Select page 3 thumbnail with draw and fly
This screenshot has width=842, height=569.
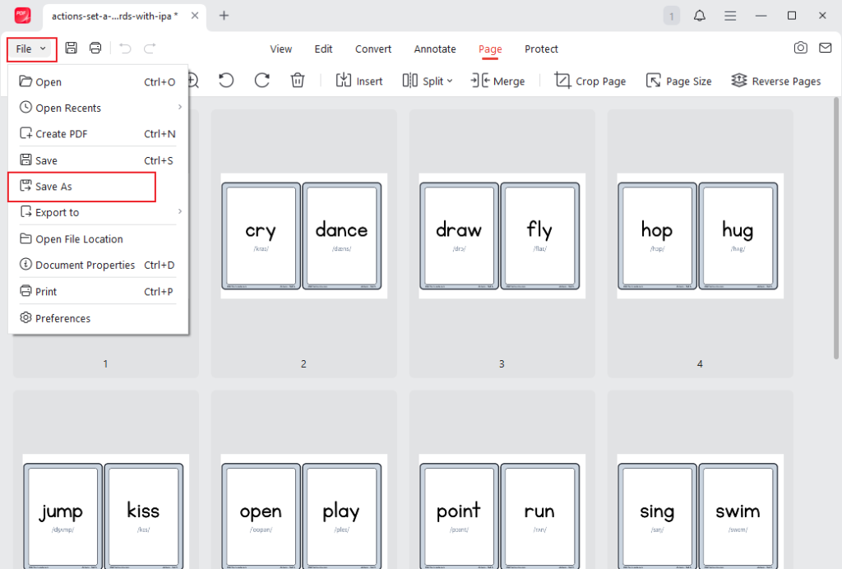502,236
